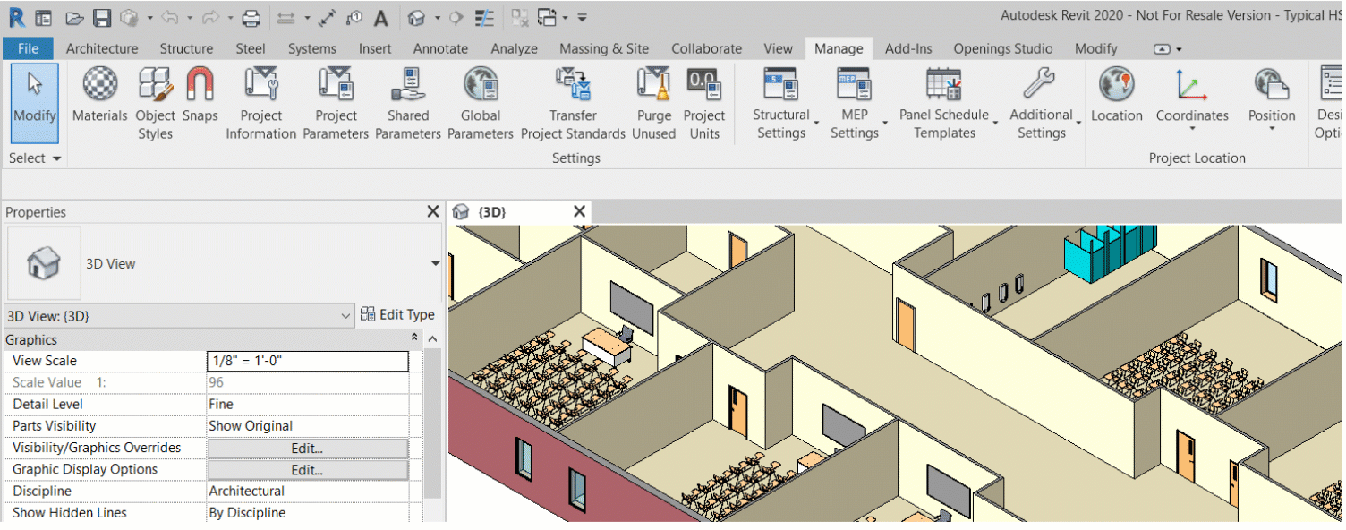The width and height of the screenshot is (1346, 530).
Task: Open Object Styles settings
Action: pos(154,93)
